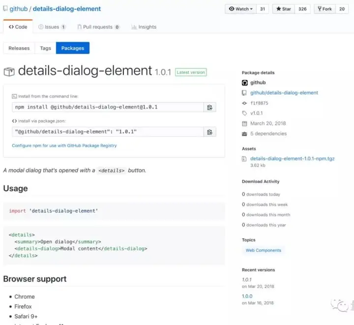
Task: Click the zip file icon beside the tgz asset
Action: tap(244, 159)
